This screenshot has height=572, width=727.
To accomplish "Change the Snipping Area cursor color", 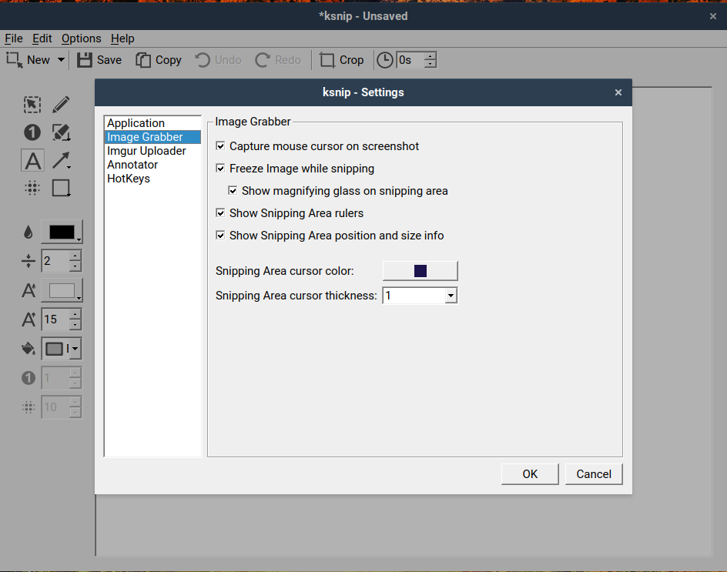I will [x=420, y=271].
